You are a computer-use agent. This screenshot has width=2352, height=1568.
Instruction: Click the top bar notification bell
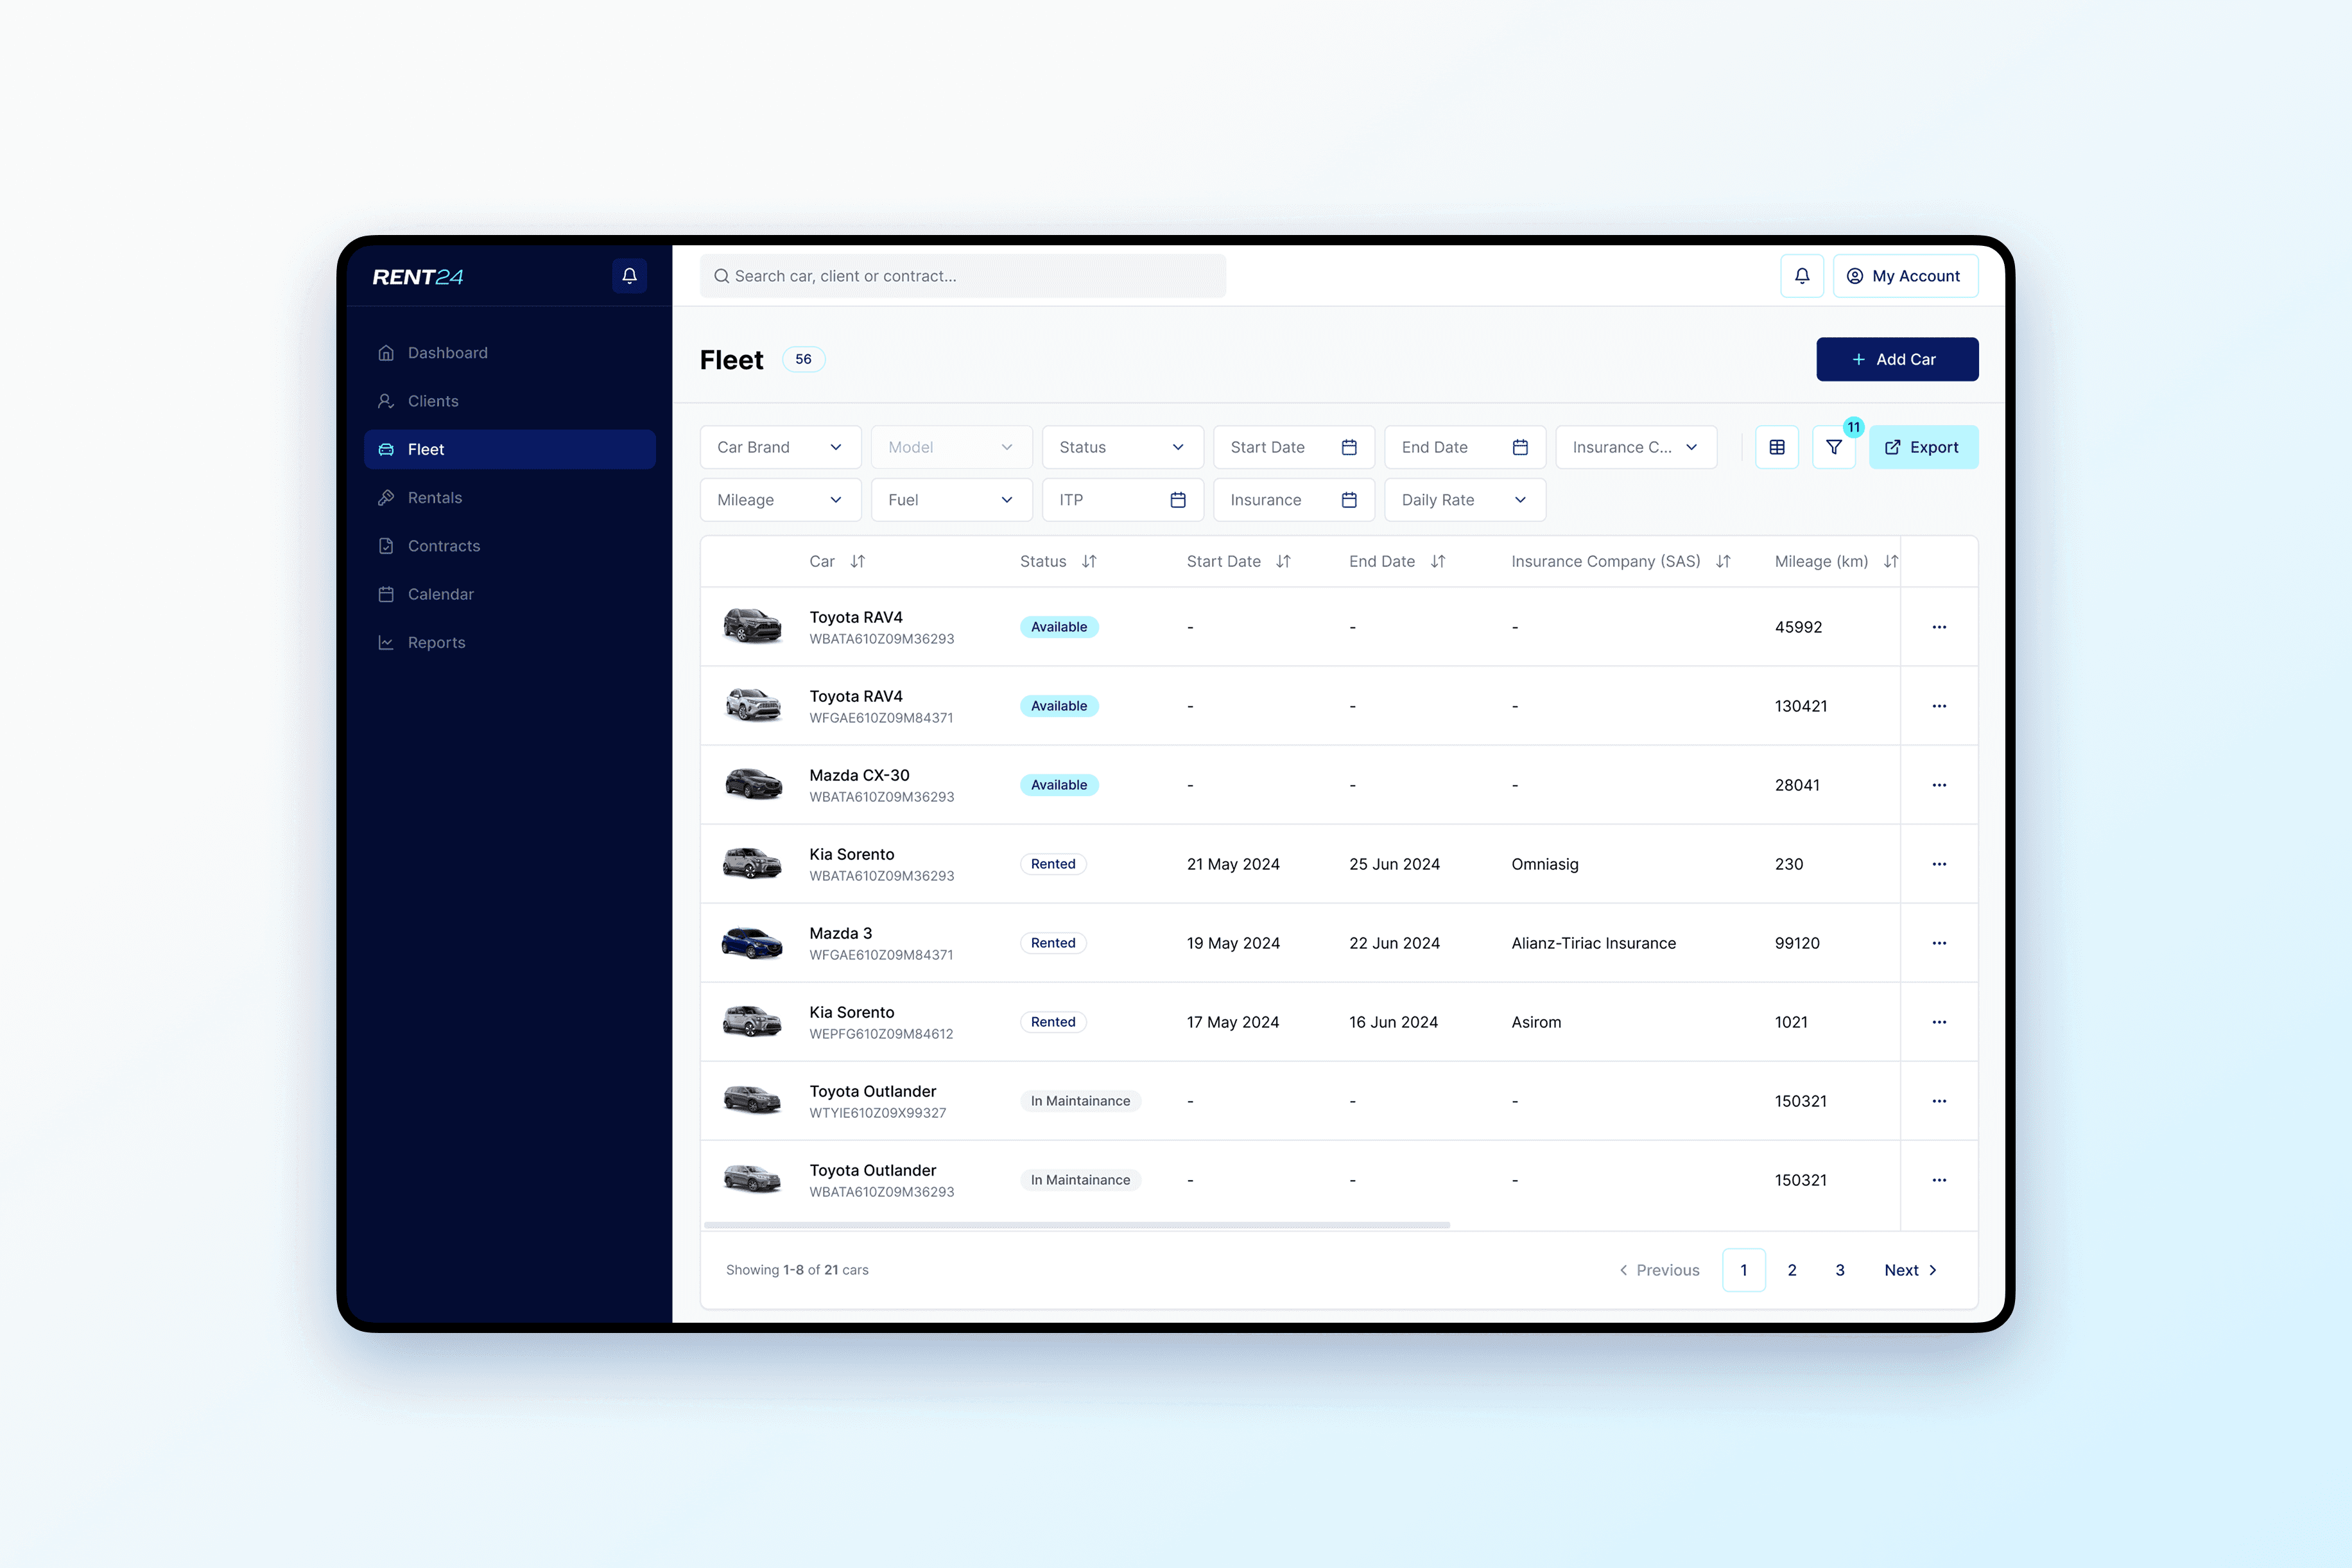coord(1801,276)
